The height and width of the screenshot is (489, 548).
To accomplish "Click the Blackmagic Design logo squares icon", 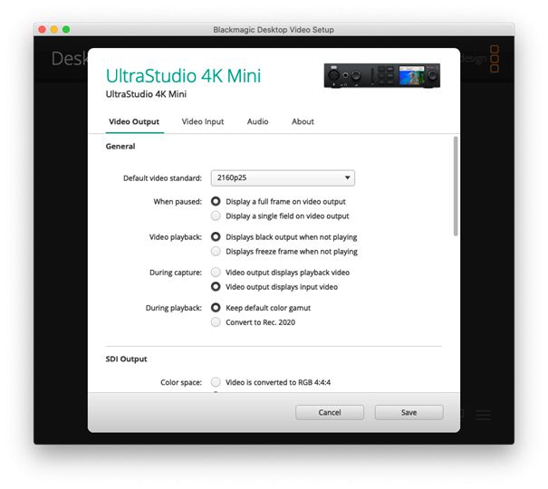I will click(495, 58).
